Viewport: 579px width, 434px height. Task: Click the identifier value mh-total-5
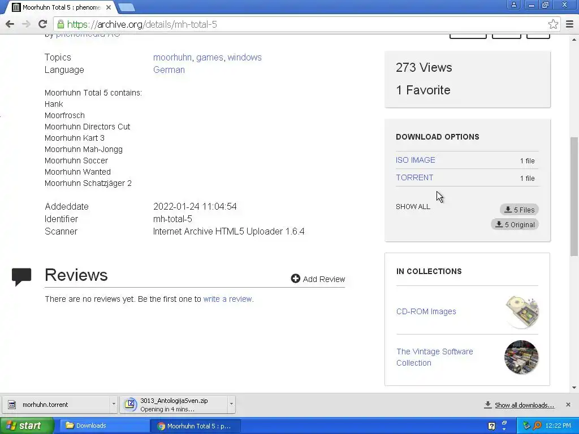[x=172, y=219]
